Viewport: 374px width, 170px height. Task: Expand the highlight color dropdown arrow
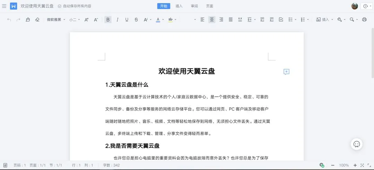click(176, 20)
